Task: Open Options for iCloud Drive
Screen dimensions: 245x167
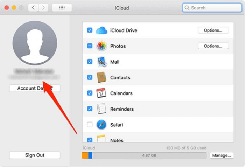Action: tap(213, 30)
